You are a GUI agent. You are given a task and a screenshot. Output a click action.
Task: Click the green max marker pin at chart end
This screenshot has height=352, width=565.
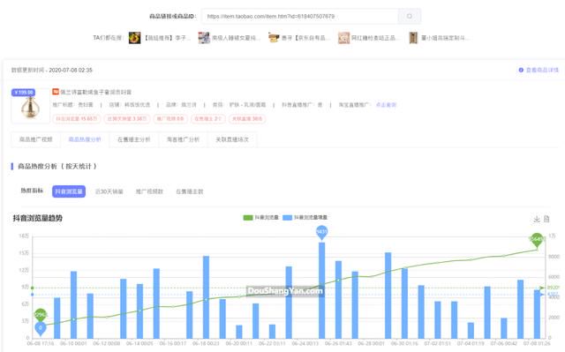click(x=537, y=240)
